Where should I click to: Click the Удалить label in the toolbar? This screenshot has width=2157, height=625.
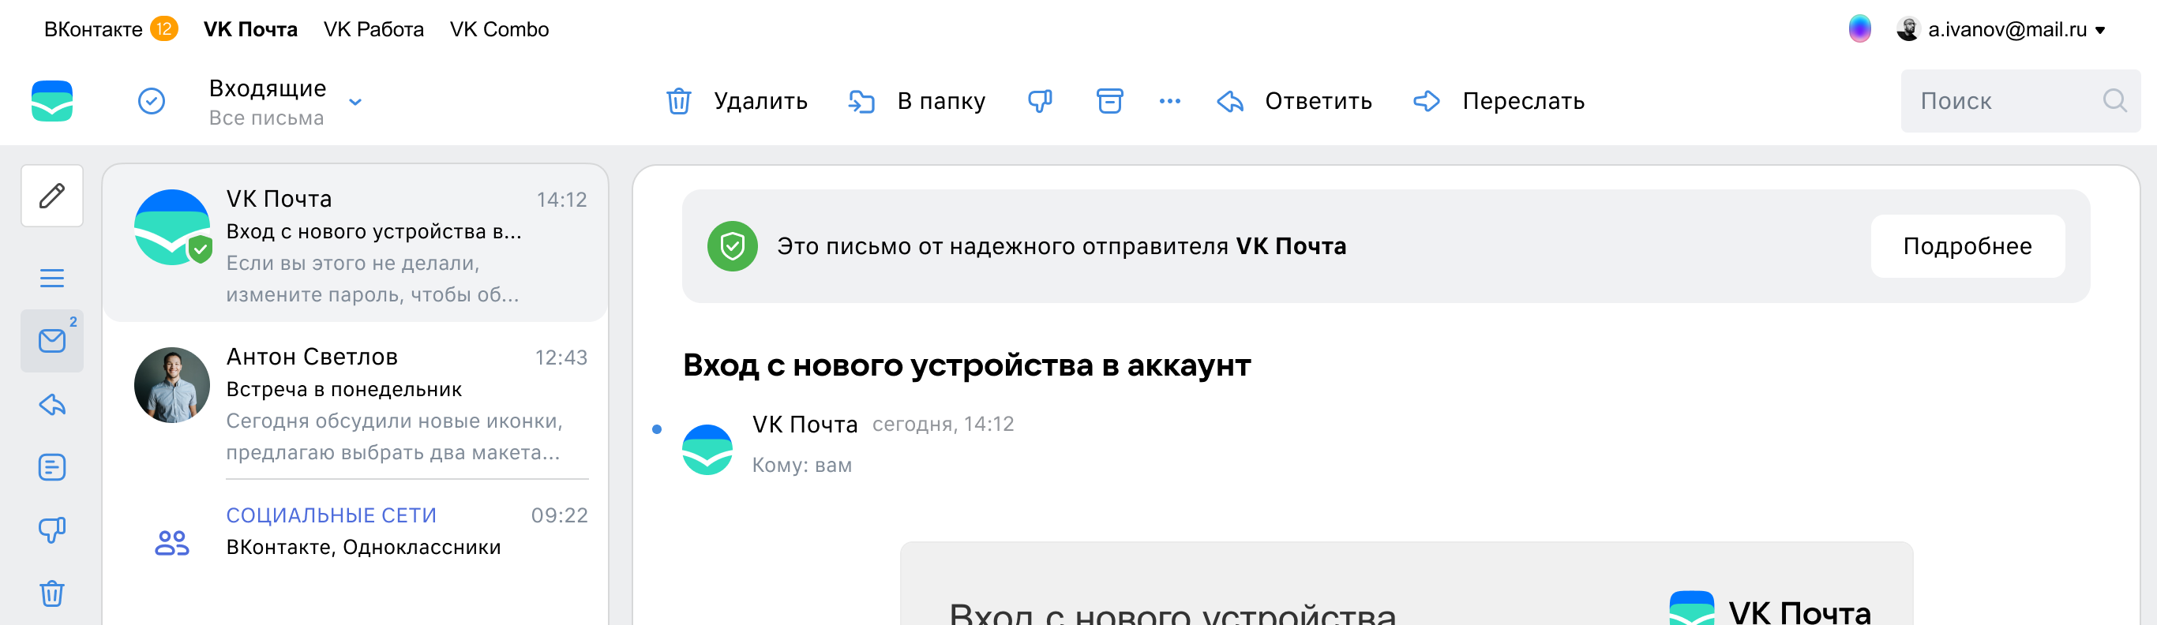point(760,101)
